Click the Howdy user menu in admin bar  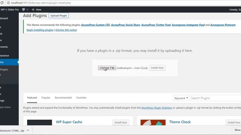(235, 9)
